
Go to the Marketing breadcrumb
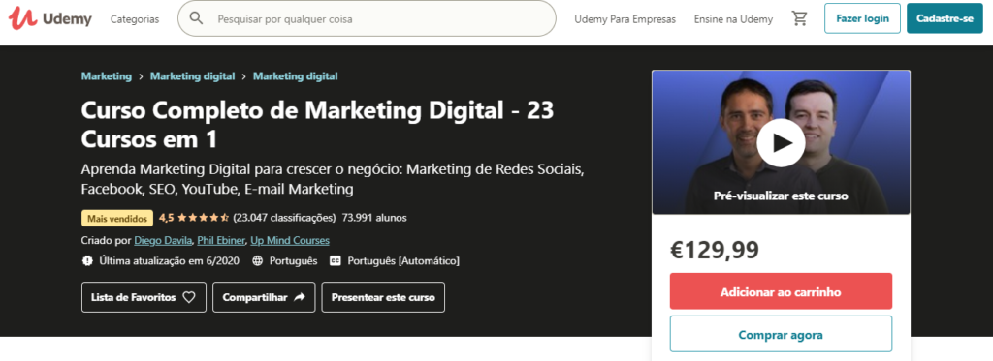click(107, 75)
